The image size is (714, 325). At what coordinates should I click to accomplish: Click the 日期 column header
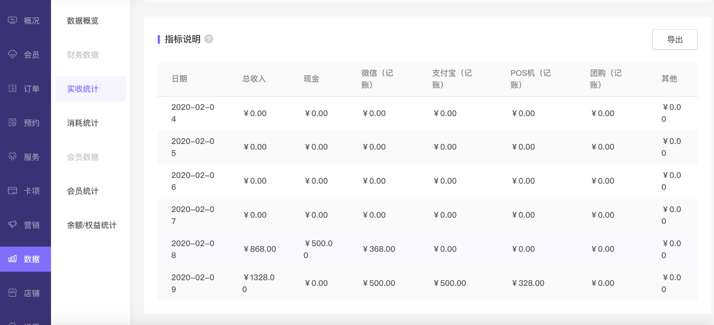[x=179, y=79]
